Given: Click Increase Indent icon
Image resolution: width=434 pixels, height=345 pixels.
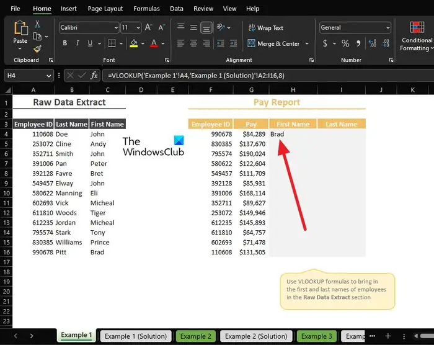Looking at the screenshot, I should click(x=234, y=43).
